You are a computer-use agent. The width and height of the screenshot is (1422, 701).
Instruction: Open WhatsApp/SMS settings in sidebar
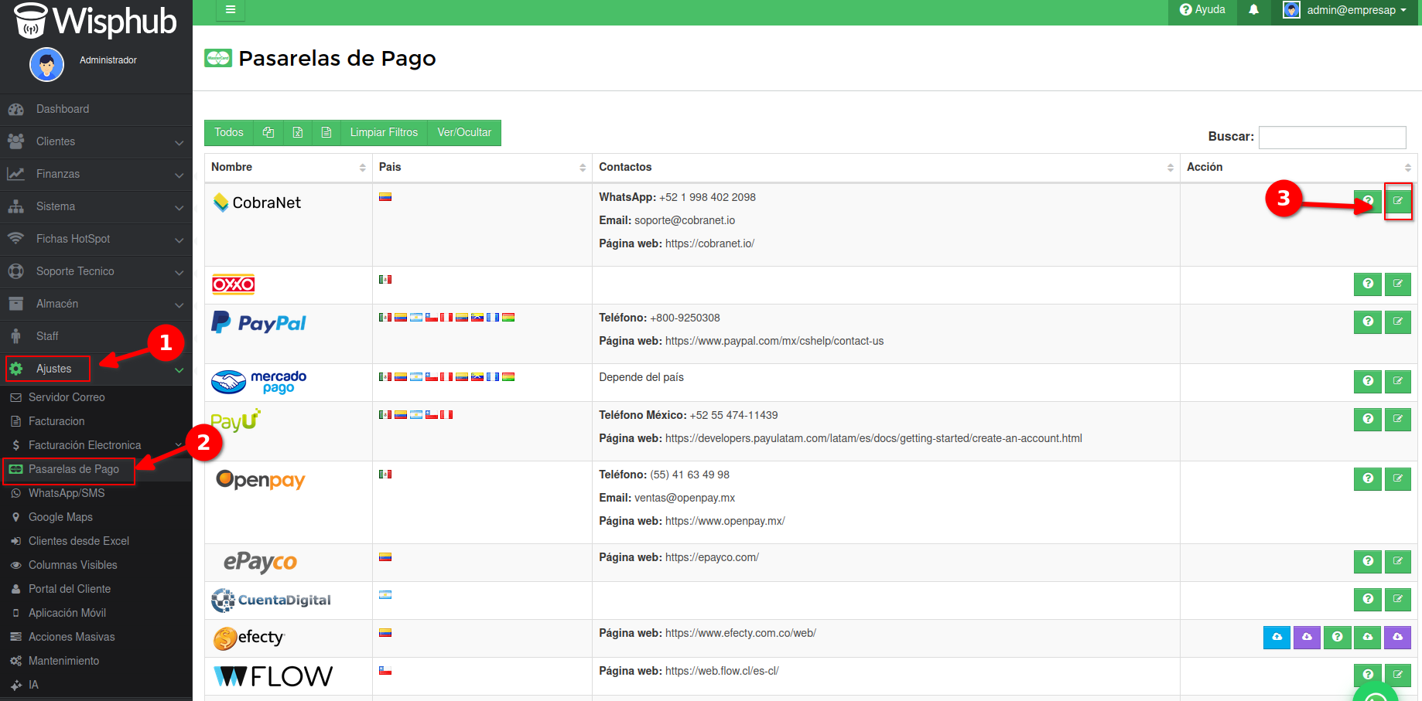coord(67,493)
